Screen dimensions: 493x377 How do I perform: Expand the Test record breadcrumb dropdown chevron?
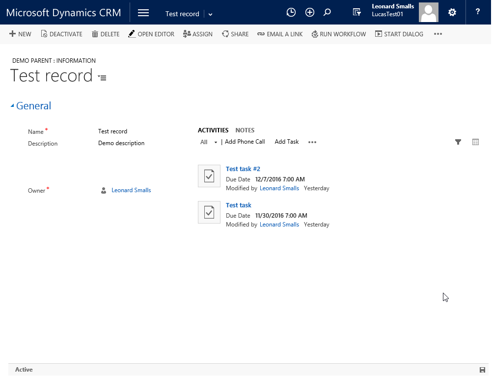point(210,14)
